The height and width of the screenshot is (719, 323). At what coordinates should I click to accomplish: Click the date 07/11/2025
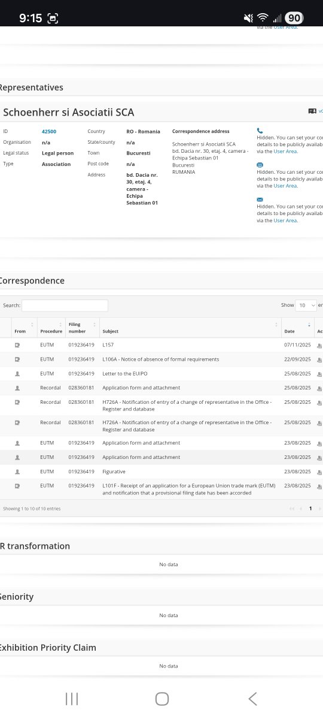(297, 346)
